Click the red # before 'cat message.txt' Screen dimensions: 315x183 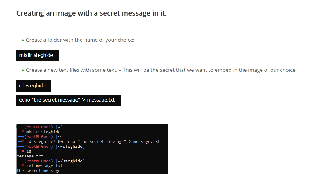[23, 166]
